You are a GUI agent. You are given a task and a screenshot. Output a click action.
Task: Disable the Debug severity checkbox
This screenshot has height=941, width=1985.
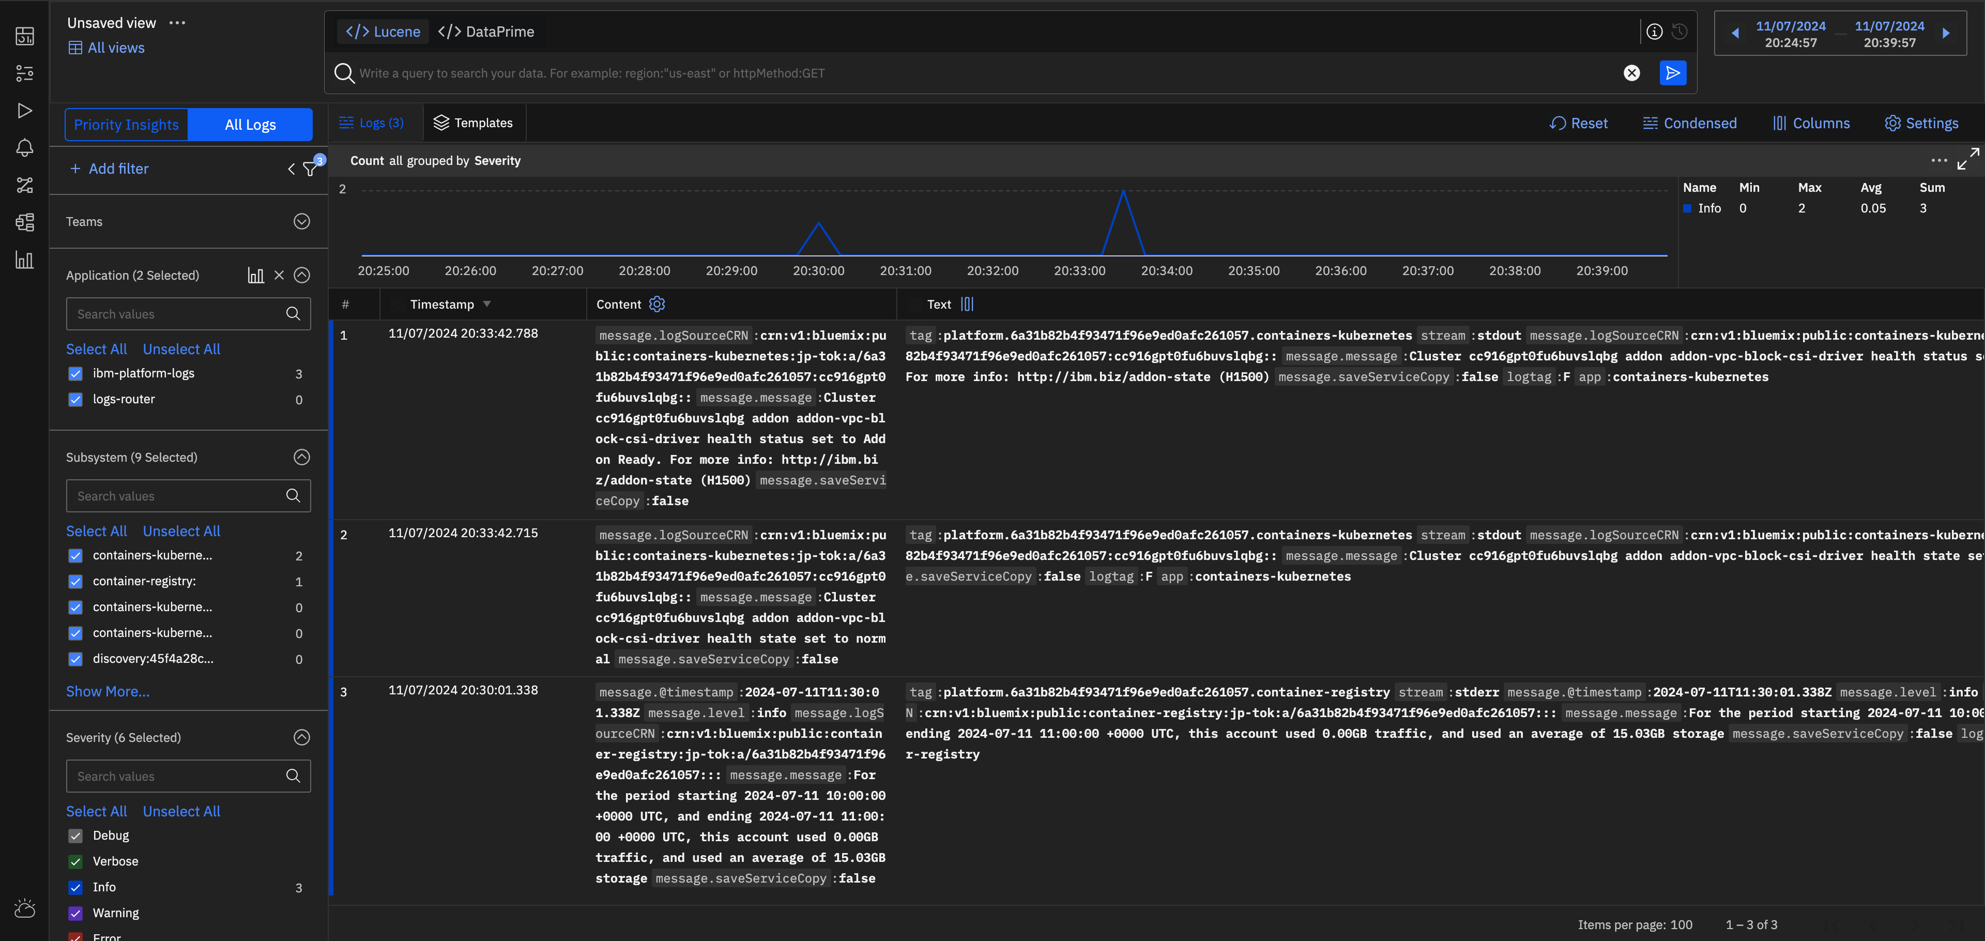[75, 836]
